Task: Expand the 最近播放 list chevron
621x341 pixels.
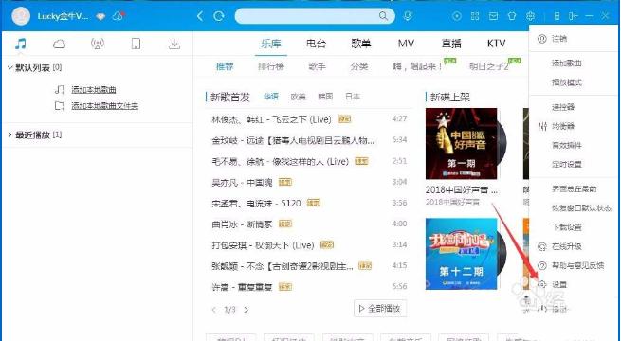Action: click(x=9, y=135)
